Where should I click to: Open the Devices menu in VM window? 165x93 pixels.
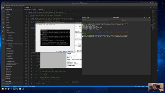point(51,24)
